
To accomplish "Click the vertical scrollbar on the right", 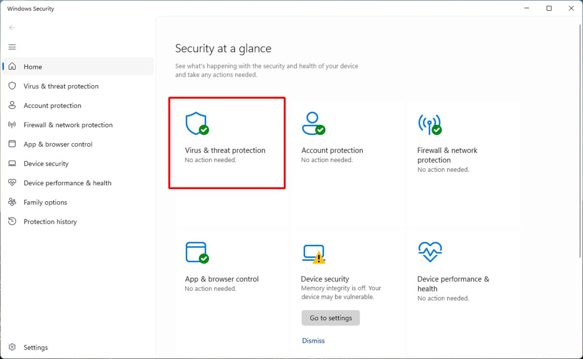I will click(x=580, y=141).
